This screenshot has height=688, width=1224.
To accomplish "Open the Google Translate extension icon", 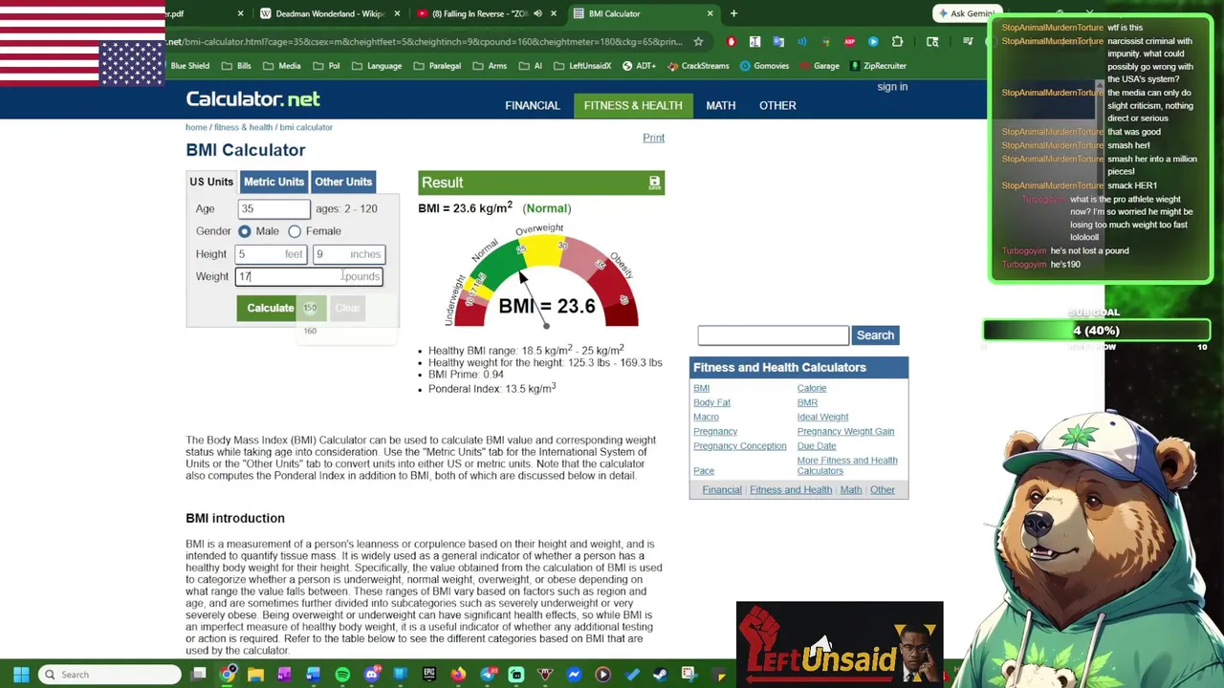I will pyautogui.click(x=778, y=42).
